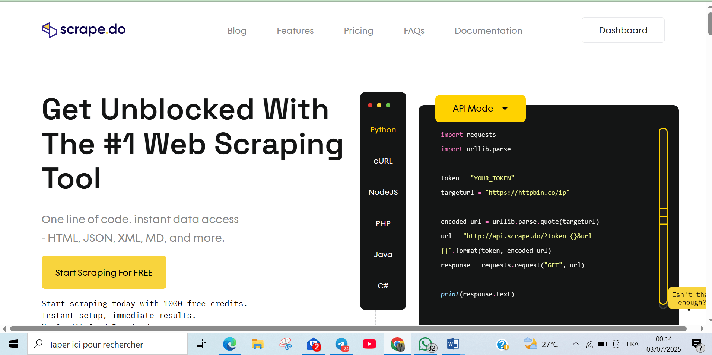This screenshot has width=712, height=355.
Task: Open the Snipping Tool from the taskbar
Action: pyautogui.click(x=286, y=344)
